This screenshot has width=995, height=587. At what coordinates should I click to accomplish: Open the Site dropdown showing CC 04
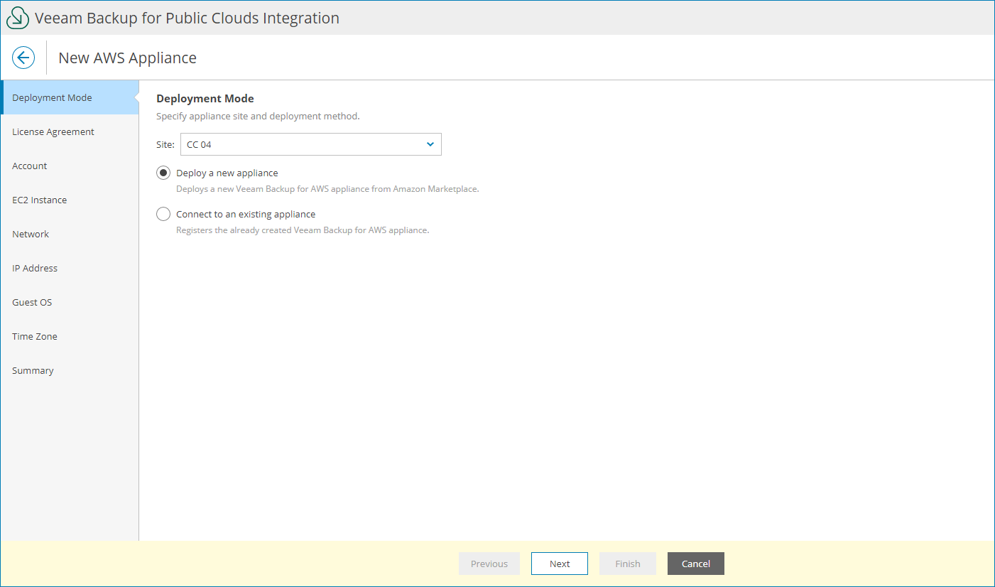(310, 144)
